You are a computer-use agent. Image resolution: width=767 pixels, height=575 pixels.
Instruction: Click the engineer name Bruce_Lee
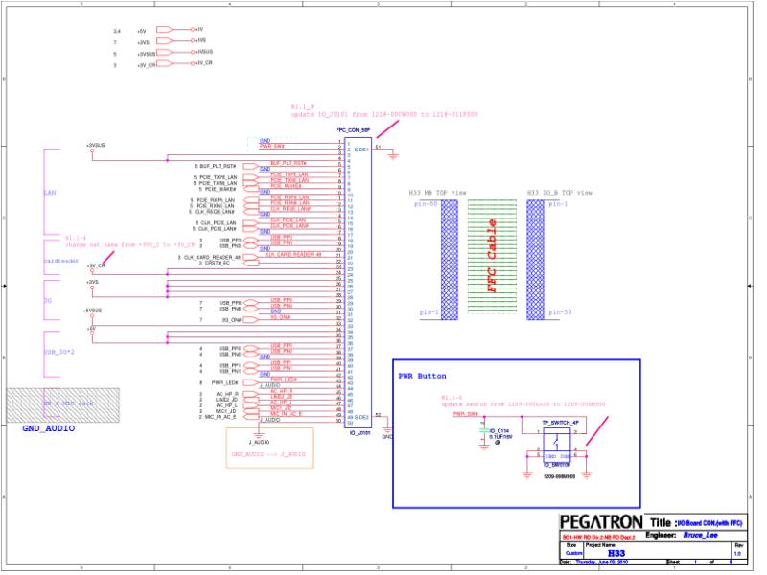[x=700, y=536]
